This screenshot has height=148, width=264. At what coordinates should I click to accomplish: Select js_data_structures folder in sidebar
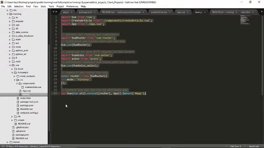24,36
